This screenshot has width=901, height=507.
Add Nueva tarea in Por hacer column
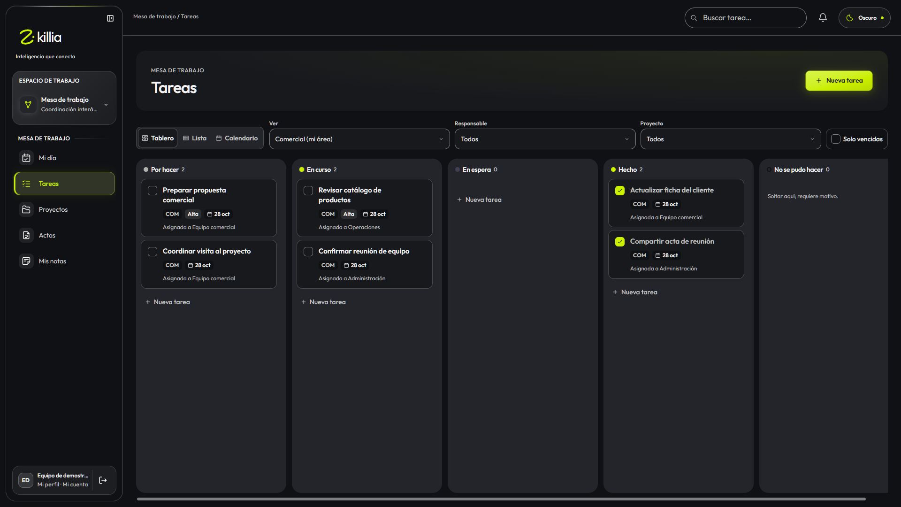click(x=168, y=302)
